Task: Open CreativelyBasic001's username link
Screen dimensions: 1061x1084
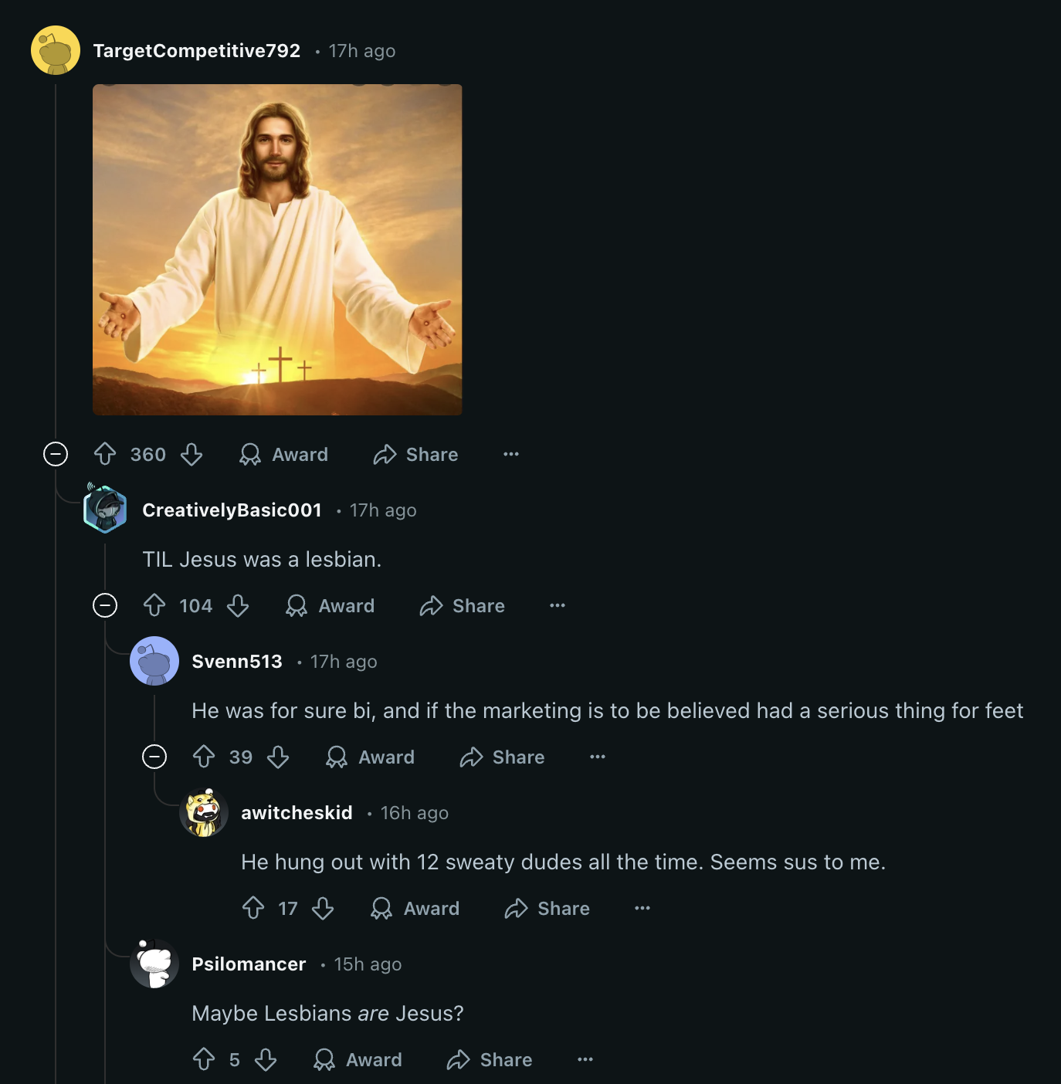Action: point(232,510)
